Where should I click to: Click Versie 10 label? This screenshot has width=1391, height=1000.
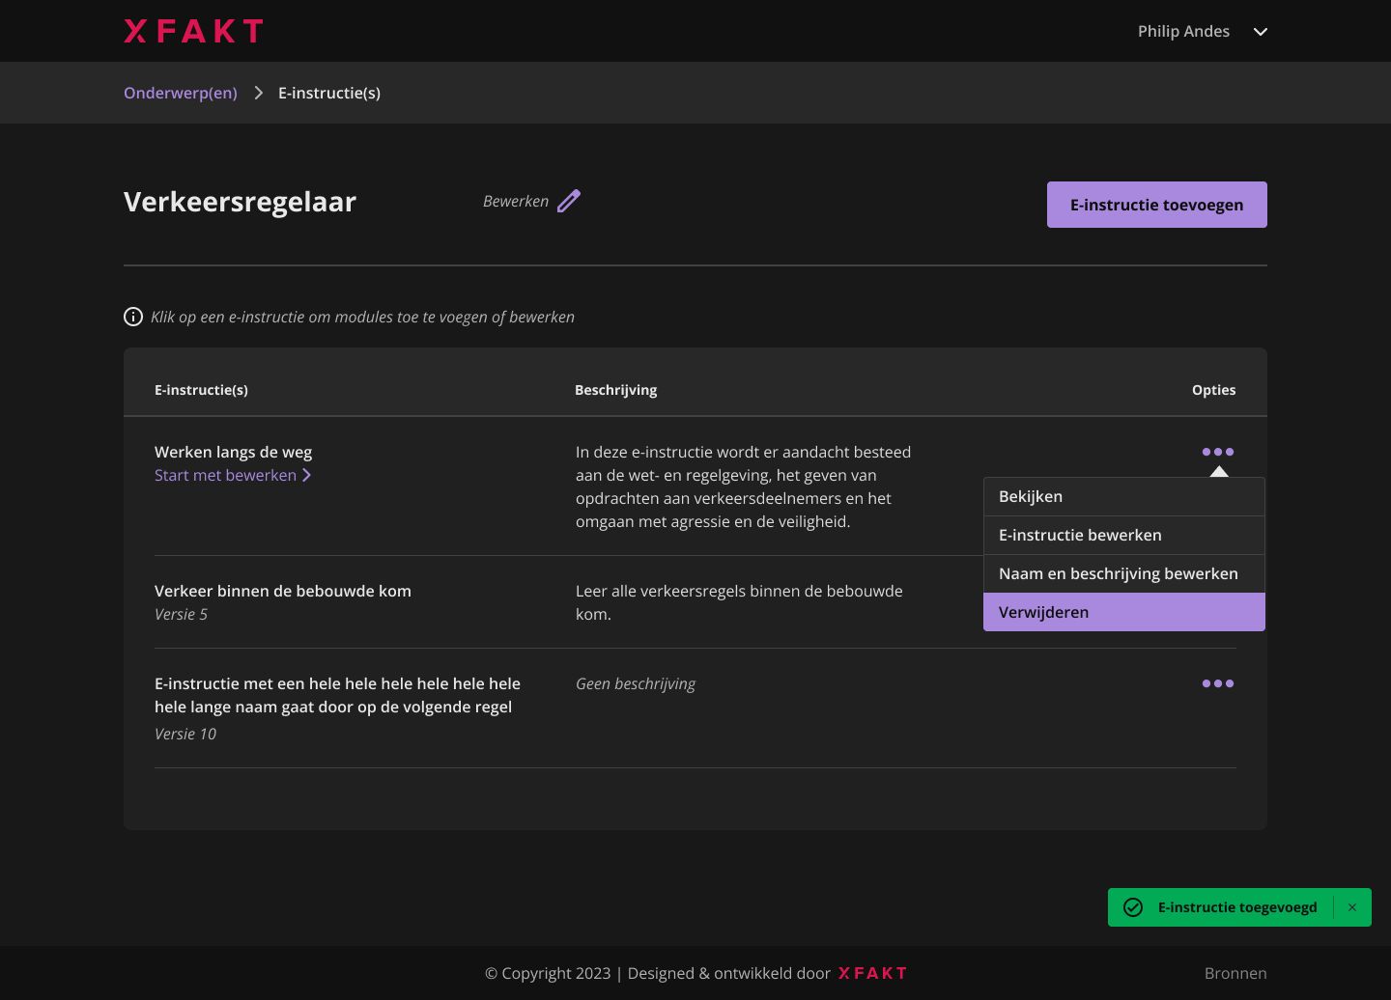pos(185,734)
